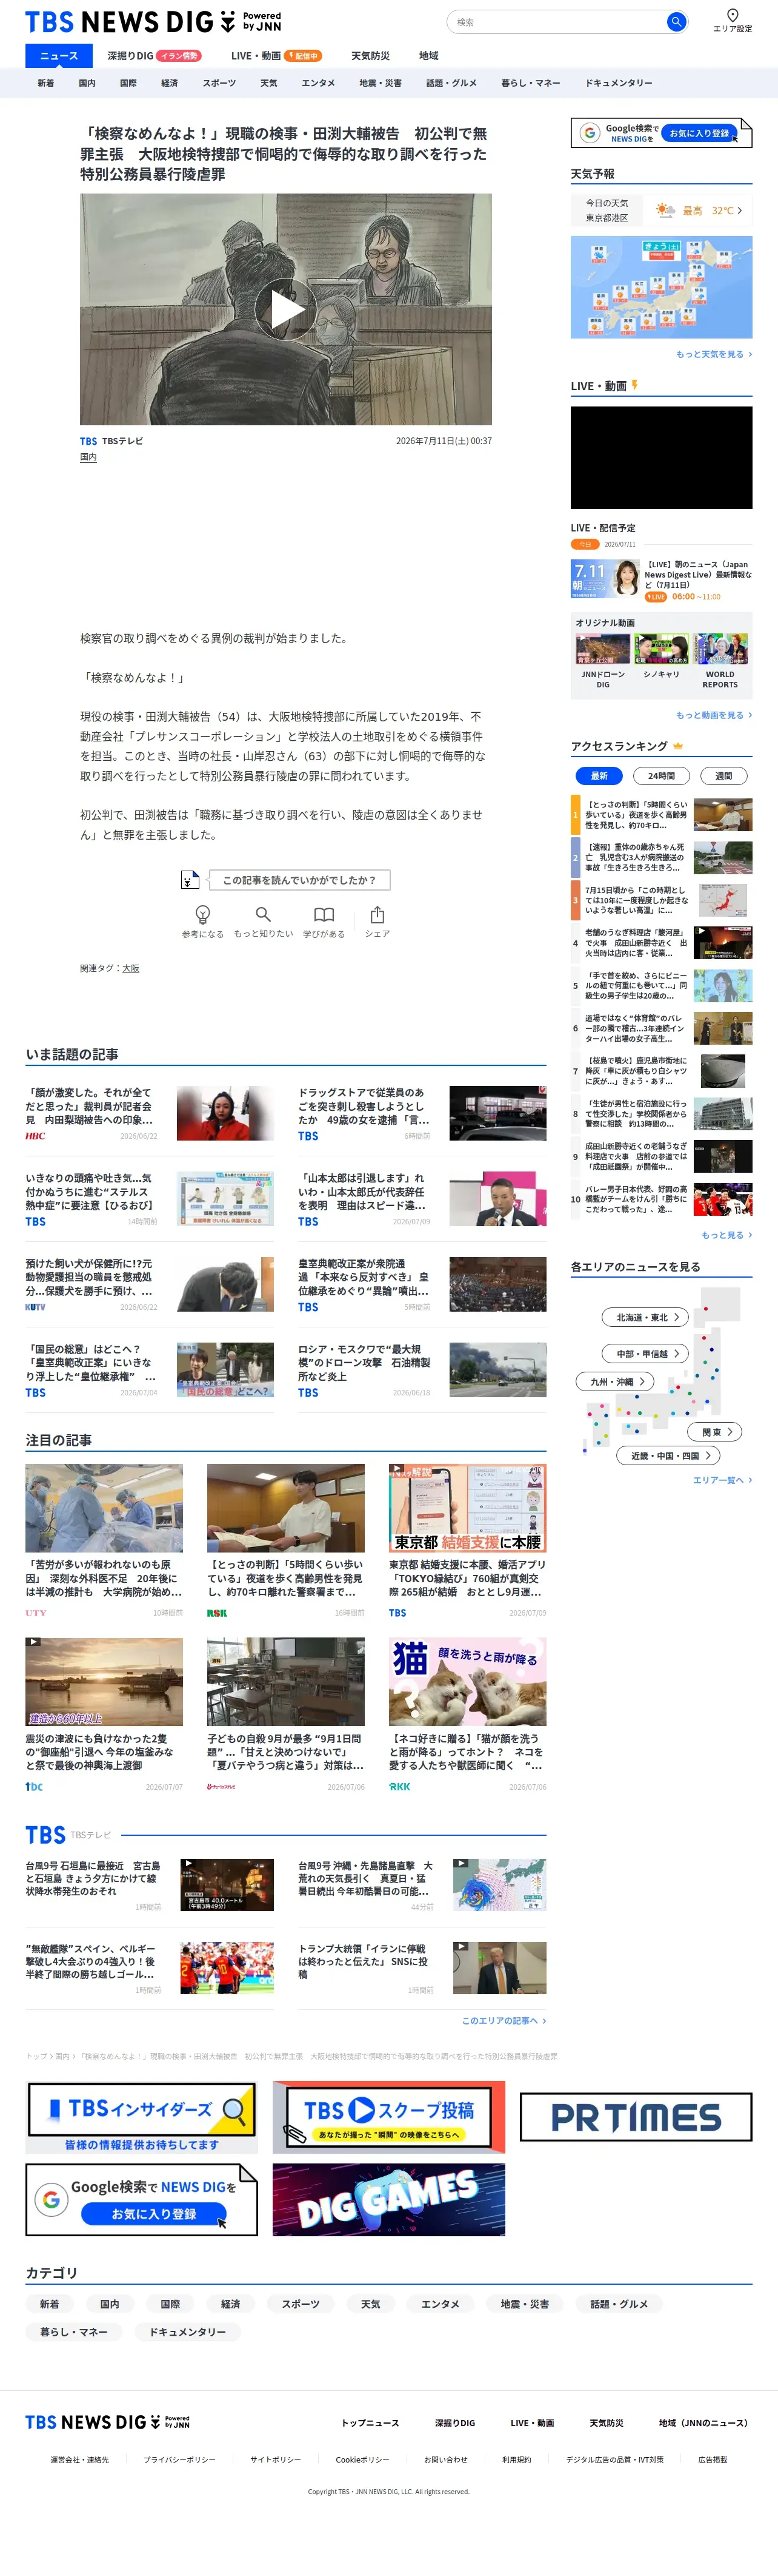Open the WORLD REPORTS video thumbnail
778x2576 pixels.
pyautogui.click(x=720, y=649)
